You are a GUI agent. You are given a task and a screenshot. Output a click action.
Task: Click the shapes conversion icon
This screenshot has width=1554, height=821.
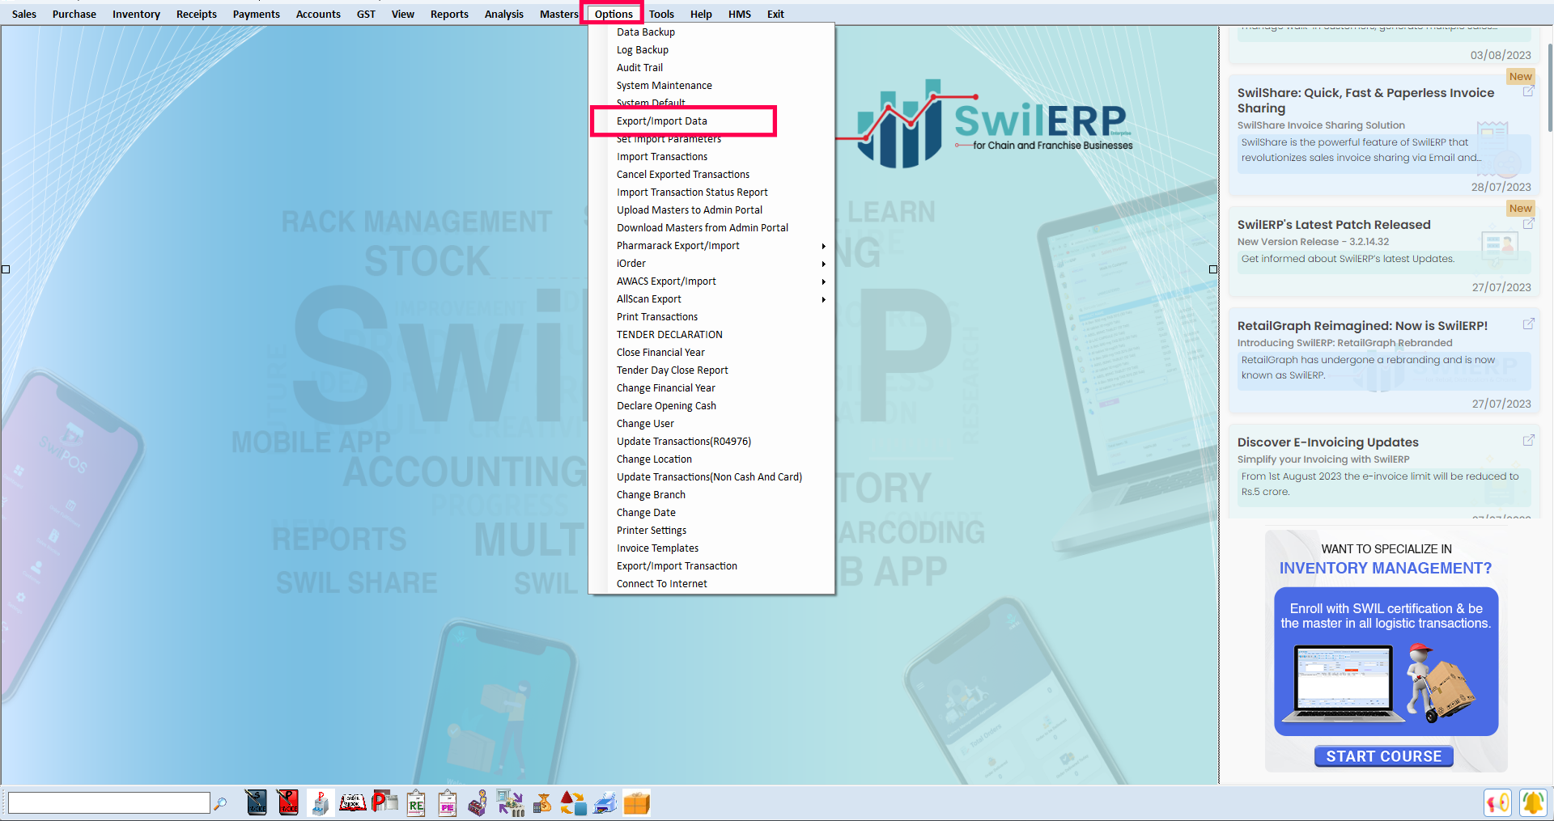(573, 802)
